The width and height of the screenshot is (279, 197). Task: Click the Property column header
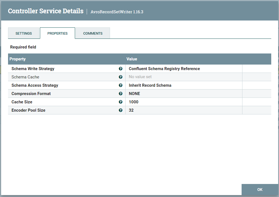tap(17, 59)
